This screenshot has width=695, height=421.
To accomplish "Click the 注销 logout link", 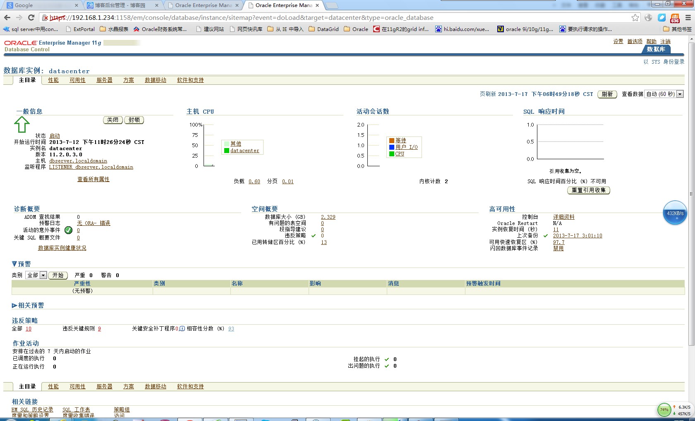I will point(665,41).
